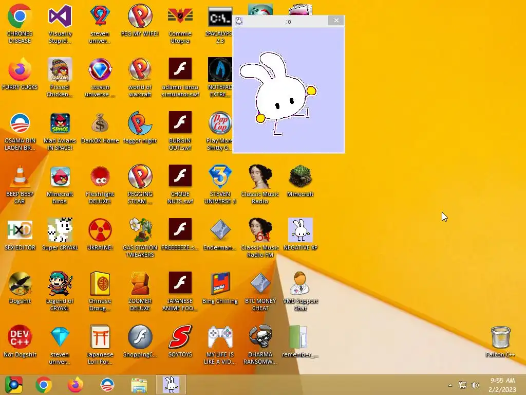Open the VMO Support Chat icon

pos(300,283)
